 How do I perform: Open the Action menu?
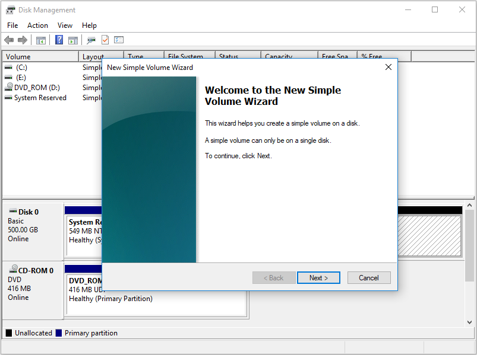(x=37, y=25)
